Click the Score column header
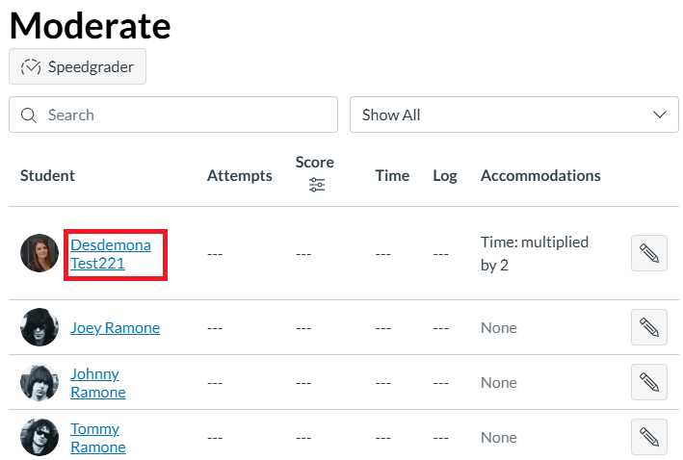Viewport: 683px width, 460px height. click(x=315, y=162)
